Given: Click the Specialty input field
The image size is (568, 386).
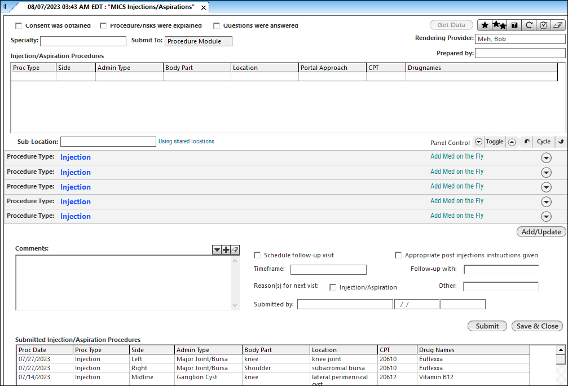Looking at the screenshot, I should [x=83, y=41].
